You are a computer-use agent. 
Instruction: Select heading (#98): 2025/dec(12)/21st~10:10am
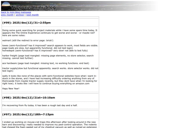click(28, 98)
